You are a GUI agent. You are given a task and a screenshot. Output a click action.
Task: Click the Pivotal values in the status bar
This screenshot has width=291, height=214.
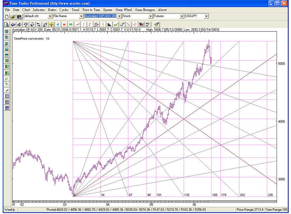[x=126, y=210]
